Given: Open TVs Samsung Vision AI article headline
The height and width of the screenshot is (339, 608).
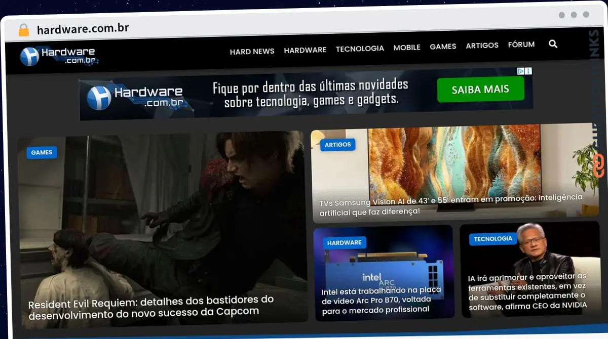Looking at the screenshot, I should (x=451, y=204).
